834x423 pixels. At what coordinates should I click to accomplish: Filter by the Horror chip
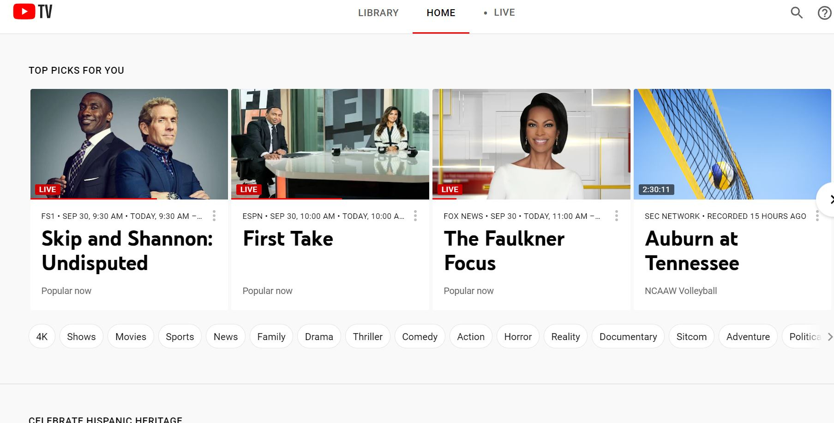[518, 336]
